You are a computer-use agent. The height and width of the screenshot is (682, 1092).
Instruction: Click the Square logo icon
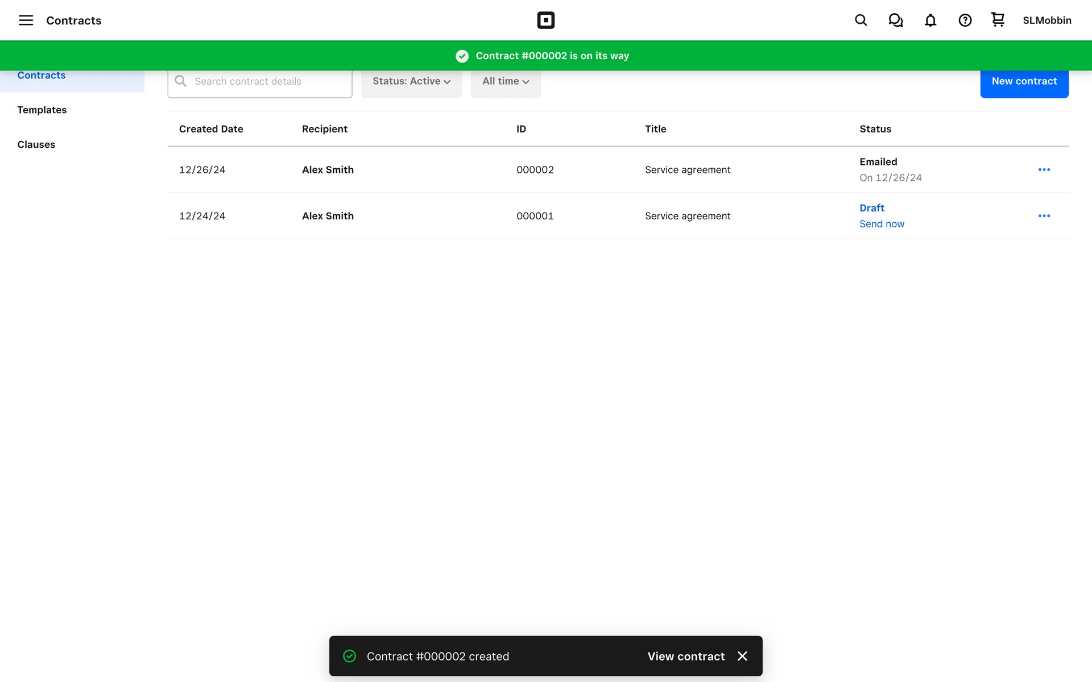coord(545,20)
